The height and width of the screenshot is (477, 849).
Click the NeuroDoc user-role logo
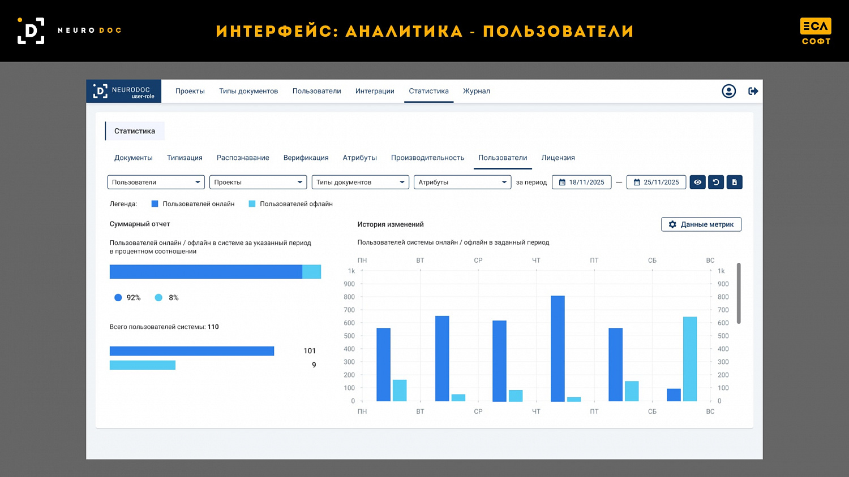point(123,91)
